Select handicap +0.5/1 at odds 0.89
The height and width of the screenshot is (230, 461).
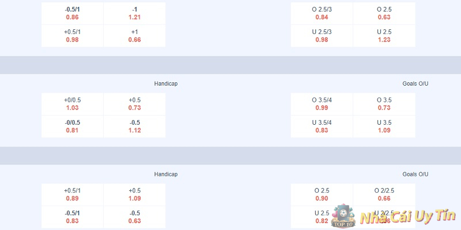73,194
